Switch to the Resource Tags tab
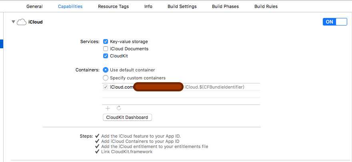 pos(113,6)
